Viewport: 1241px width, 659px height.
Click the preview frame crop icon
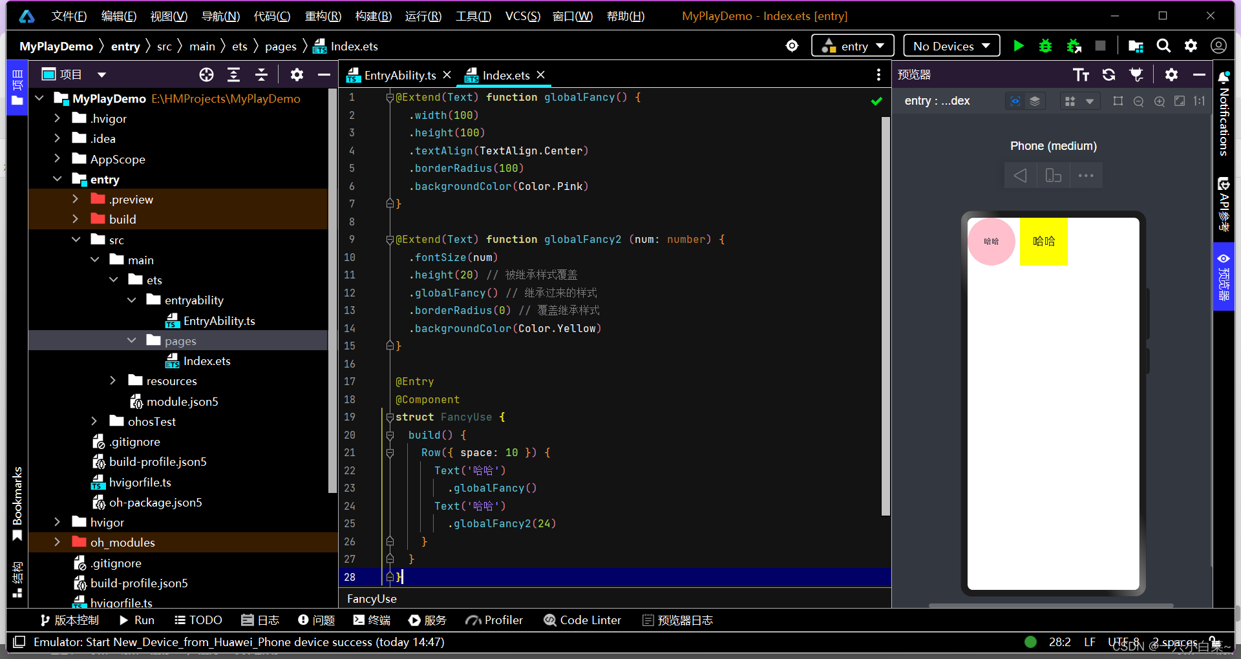point(1118,101)
